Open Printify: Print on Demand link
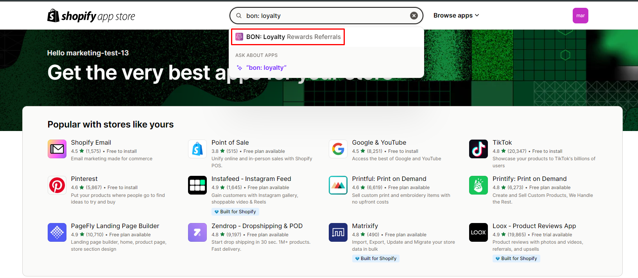This screenshot has height=278, width=638. [x=530, y=179]
